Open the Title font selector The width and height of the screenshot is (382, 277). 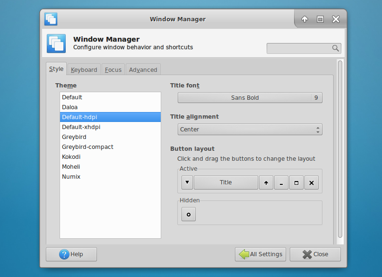coord(250,97)
